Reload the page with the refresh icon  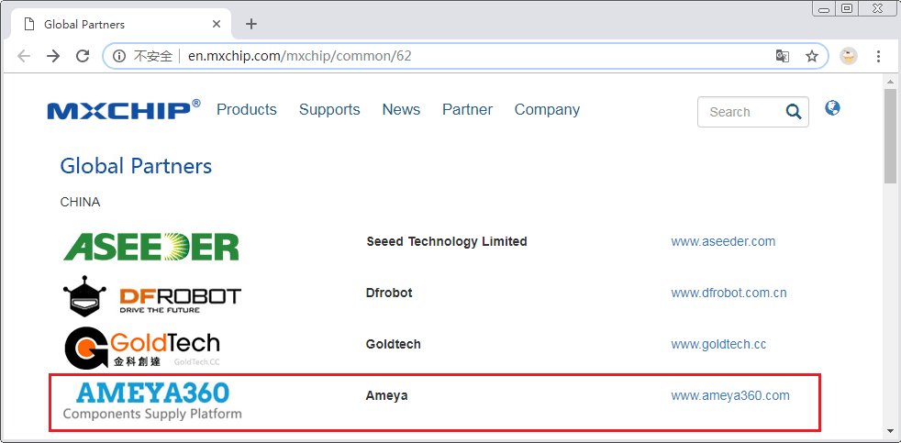(83, 56)
